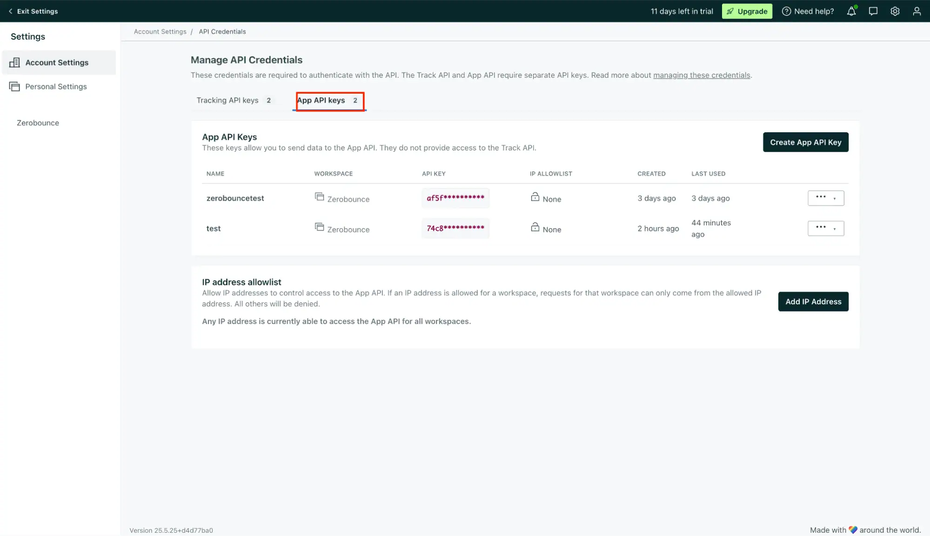This screenshot has height=536, width=930.
Task: Select the Personal Settings sidebar icon
Action: tap(14, 86)
